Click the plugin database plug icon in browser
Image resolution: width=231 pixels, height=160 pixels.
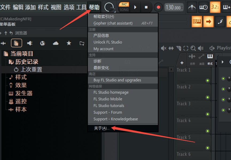(x=30, y=43)
